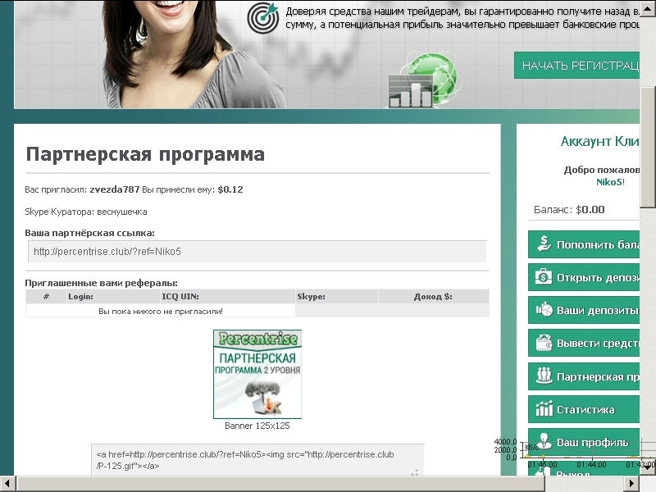This screenshot has height=492, width=656.
Task: Click inviter name zvezda787
Action: (x=115, y=189)
